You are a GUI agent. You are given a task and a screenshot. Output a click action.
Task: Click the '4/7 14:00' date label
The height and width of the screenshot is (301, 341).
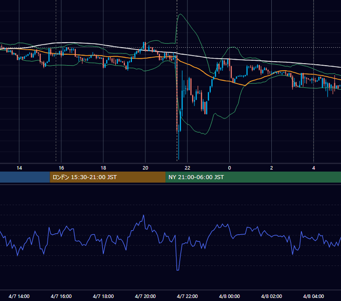pyautogui.click(x=19, y=296)
